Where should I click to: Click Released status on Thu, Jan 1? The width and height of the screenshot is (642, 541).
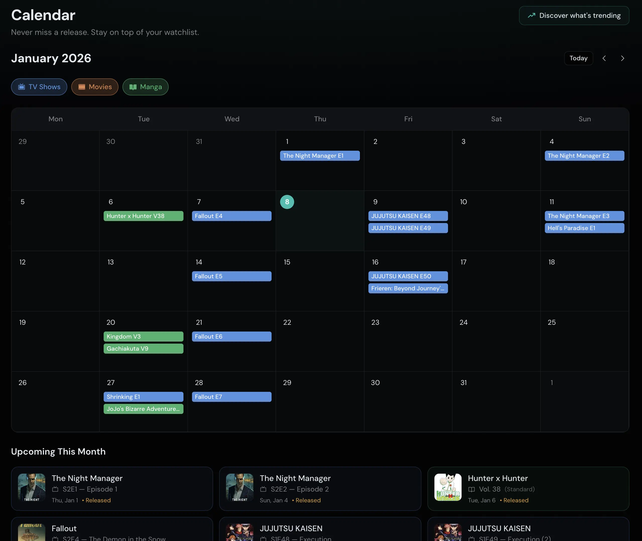[98, 500]
